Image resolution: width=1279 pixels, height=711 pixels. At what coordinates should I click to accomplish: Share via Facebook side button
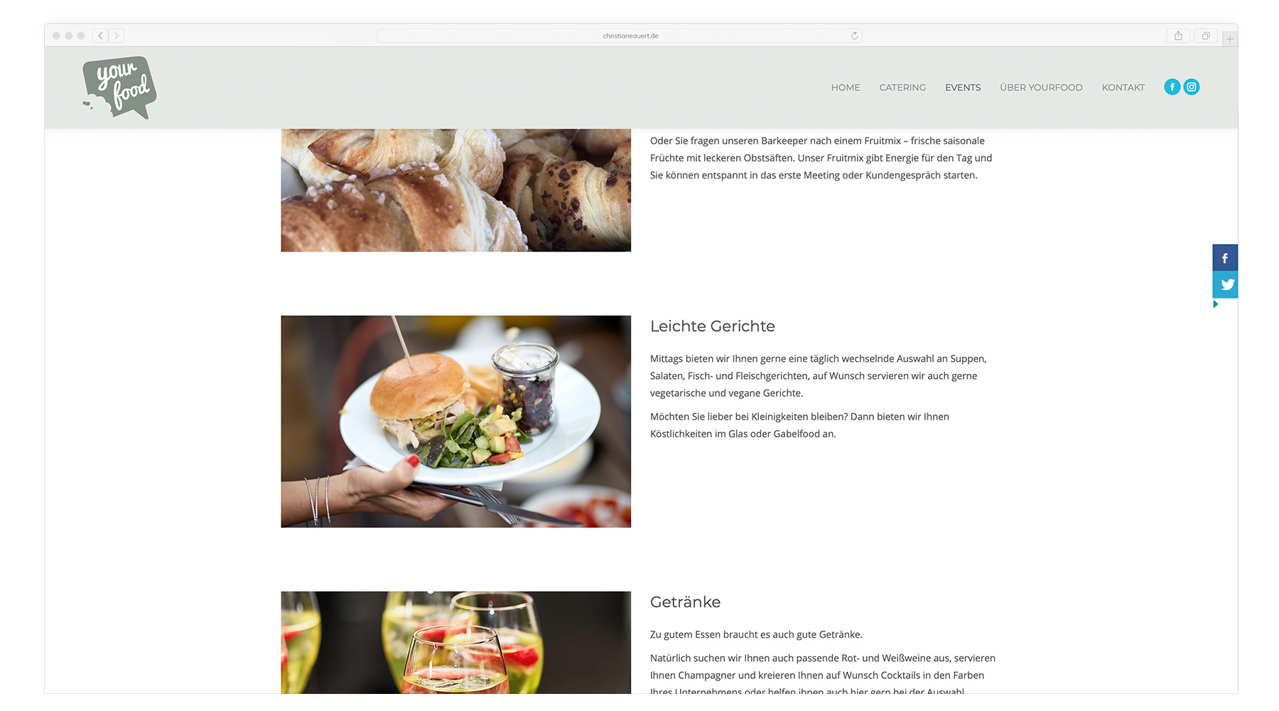click(1225, 257)
